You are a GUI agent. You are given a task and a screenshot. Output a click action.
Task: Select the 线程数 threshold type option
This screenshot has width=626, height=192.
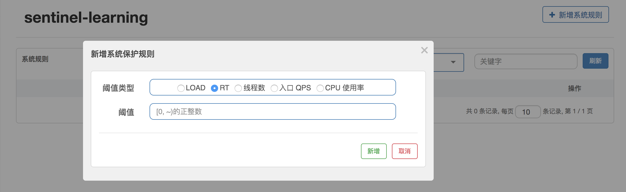click(x=238, y=88)
